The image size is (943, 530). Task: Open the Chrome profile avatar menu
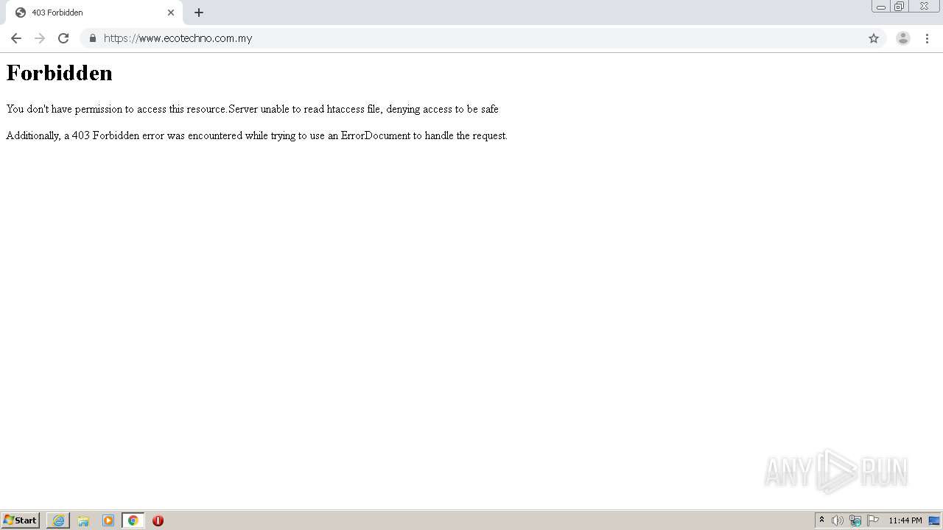point(903,38)
